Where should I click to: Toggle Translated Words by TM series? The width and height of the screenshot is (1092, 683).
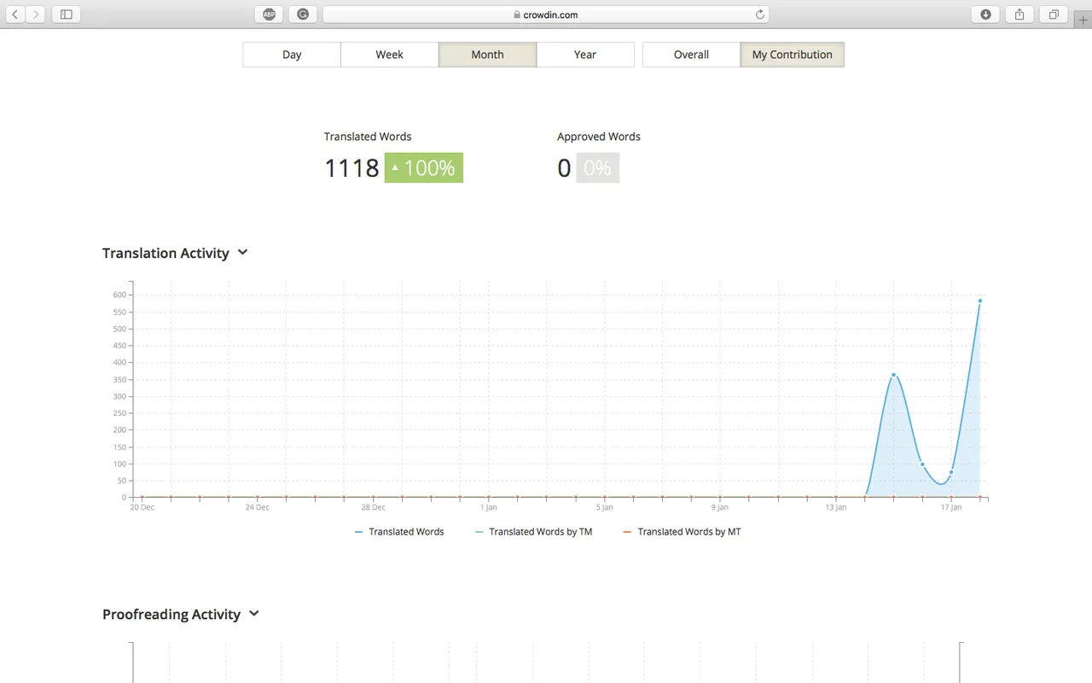(533, 532)
